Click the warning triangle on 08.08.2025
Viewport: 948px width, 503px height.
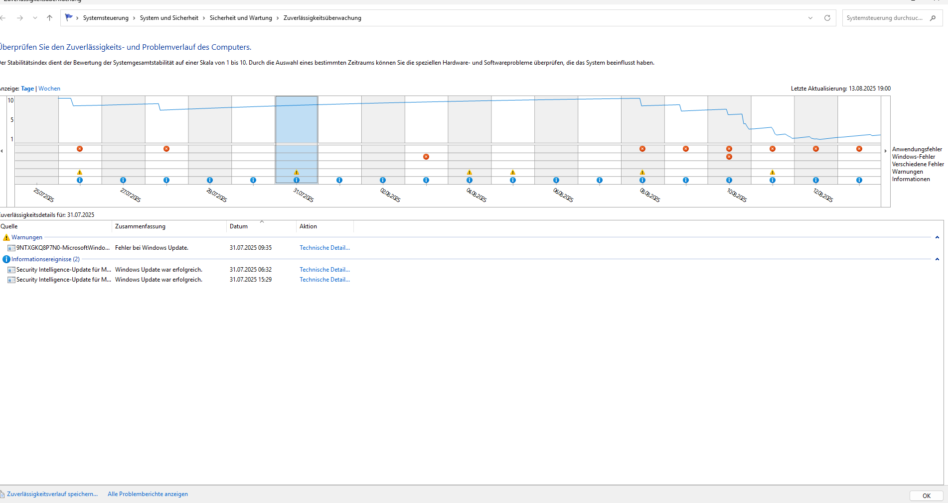coord(642,172)
